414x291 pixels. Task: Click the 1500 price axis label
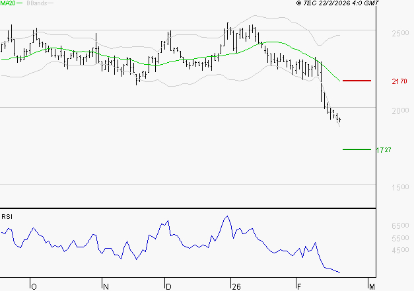400,187
